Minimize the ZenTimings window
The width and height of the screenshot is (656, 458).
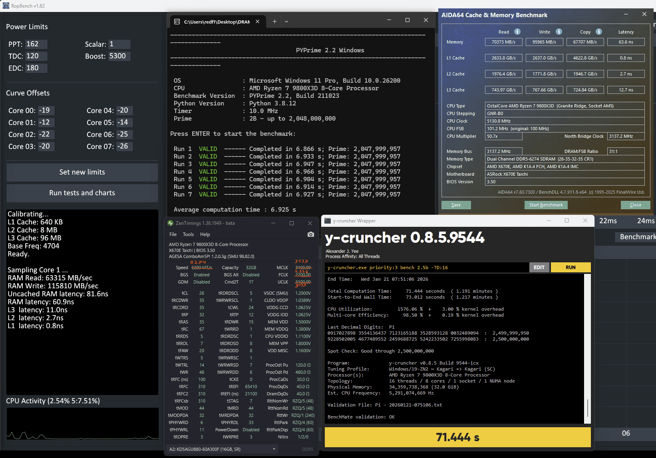click(273, 223)
